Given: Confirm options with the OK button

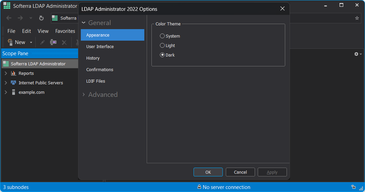Looking at the screenshot, I should coord(208,172).
